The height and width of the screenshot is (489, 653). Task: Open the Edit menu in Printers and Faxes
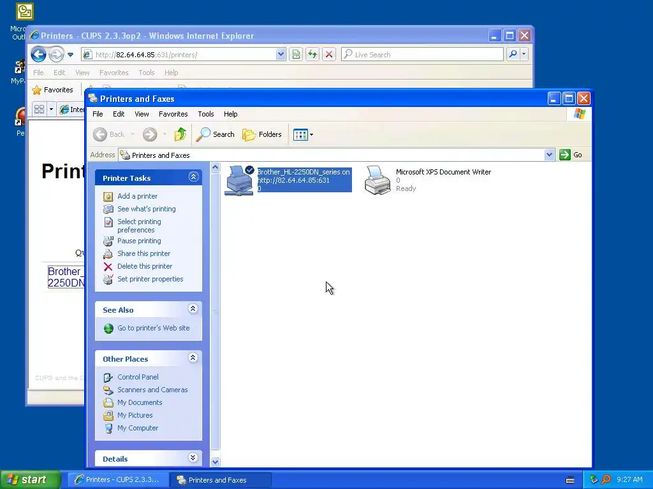point(119,114)
